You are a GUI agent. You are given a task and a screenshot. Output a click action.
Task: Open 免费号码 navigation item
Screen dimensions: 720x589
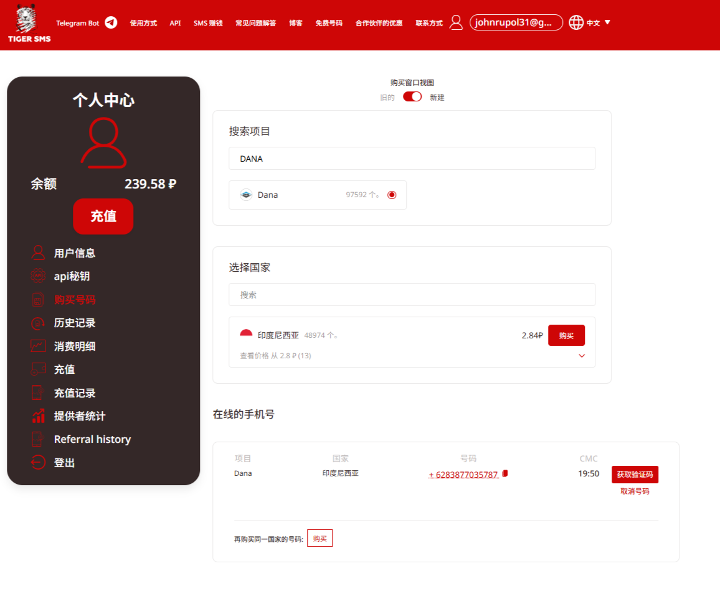329,23
